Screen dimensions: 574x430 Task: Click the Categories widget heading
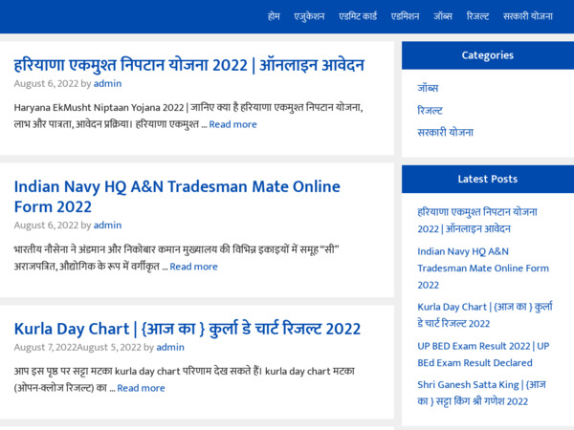[488, 55]
